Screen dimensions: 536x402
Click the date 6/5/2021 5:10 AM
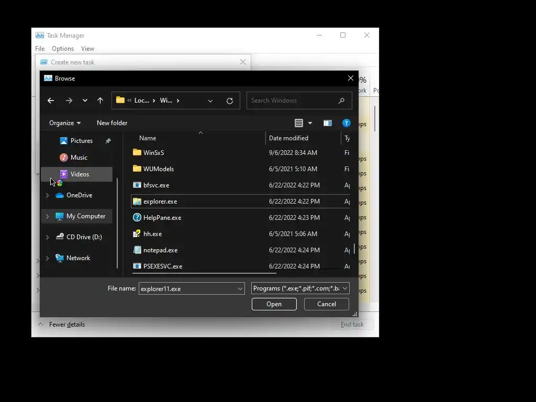293,169
